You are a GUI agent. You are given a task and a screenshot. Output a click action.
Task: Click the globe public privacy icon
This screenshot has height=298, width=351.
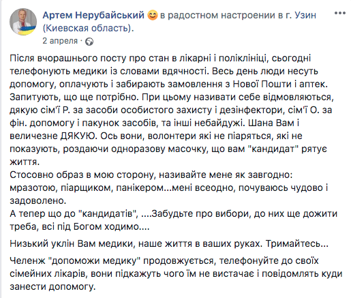click(89, 42)
